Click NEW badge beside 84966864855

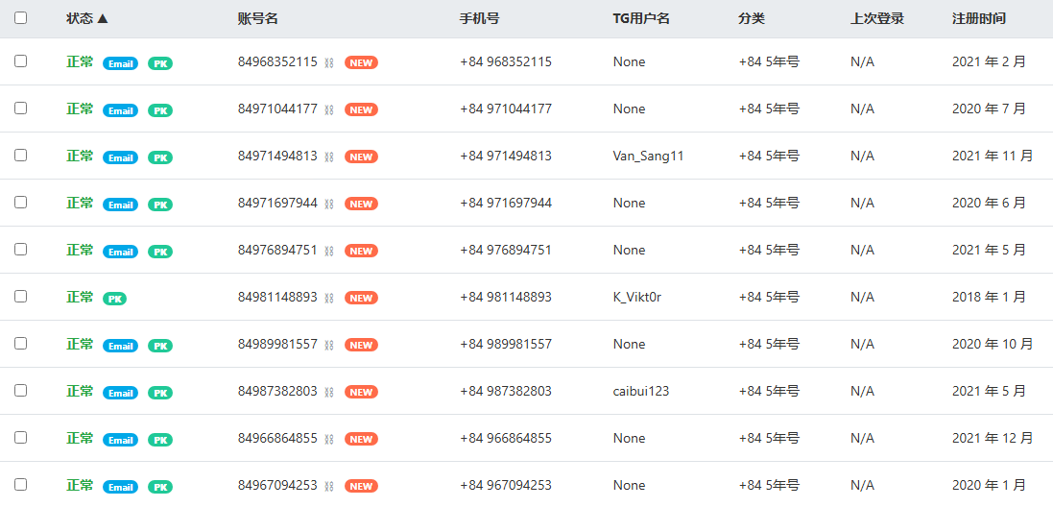[361, 439]
